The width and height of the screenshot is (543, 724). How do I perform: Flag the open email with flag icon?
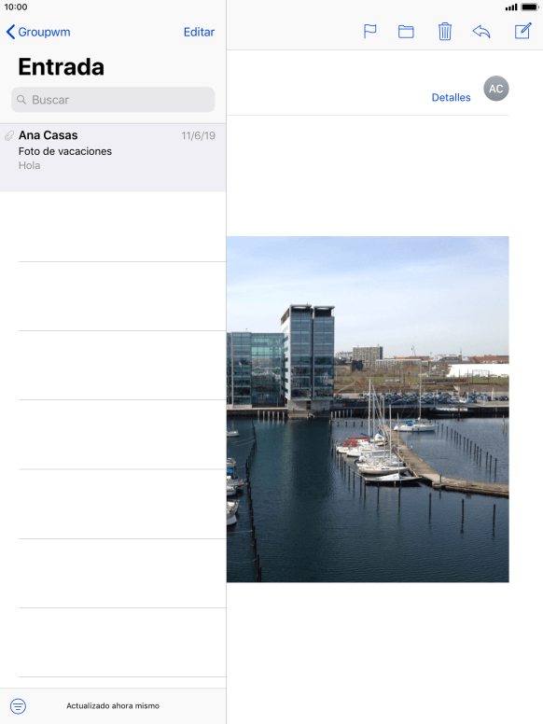pos(369,32)
